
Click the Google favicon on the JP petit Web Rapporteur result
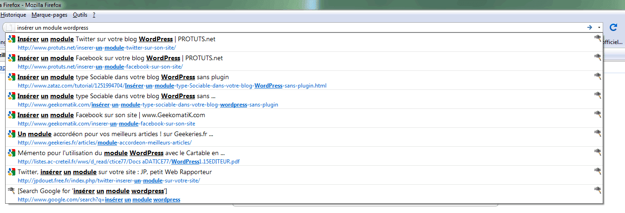12,172
